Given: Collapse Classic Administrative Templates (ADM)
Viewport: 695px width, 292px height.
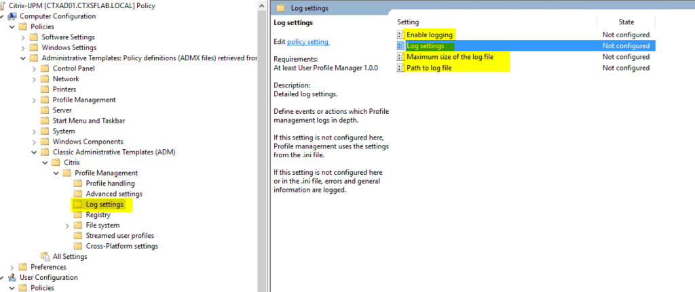Looking at the screenshot, I should tap(34, 152).
